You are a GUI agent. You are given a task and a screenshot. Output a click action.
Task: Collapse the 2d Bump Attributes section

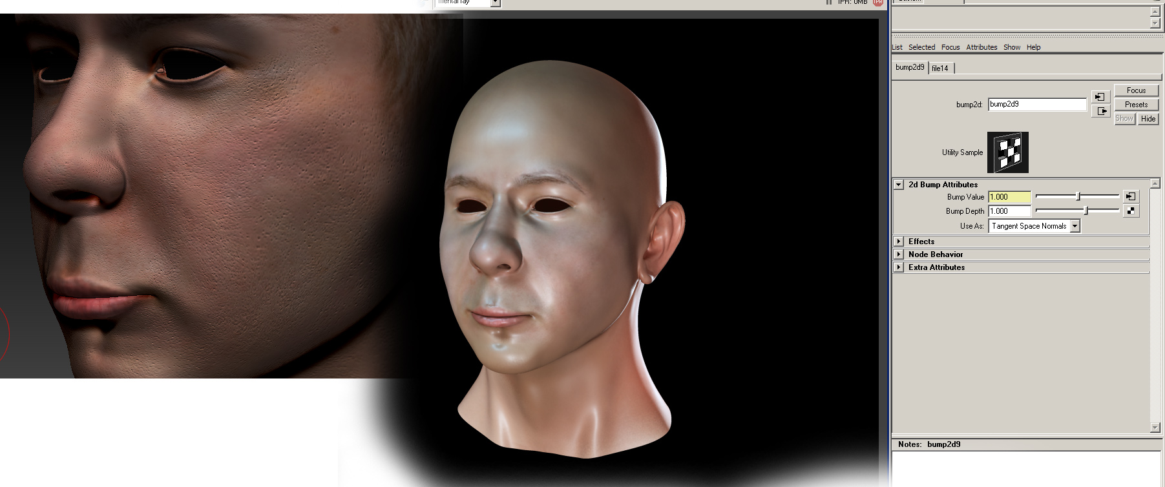[898, 185]
